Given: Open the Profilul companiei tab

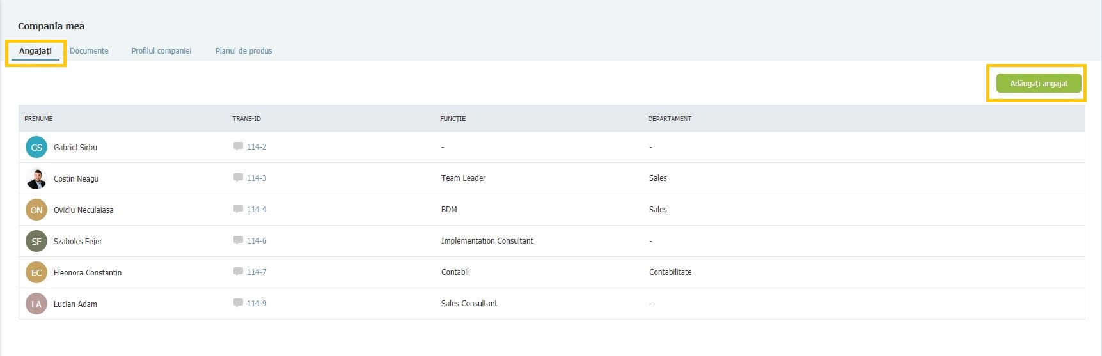Looking at the screenshot, I should click(x=161, y=51).
